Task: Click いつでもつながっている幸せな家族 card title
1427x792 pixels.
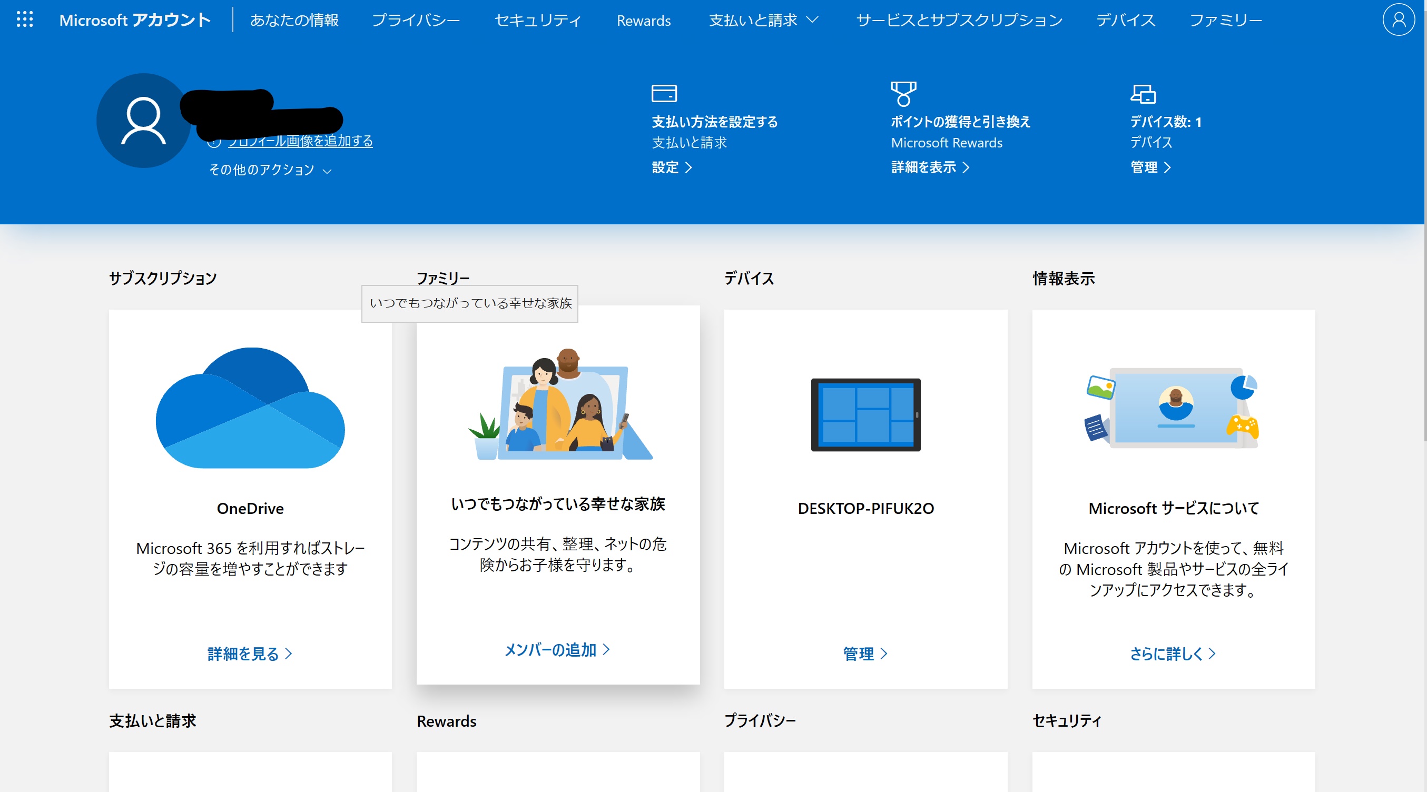Action: (x=558, y=504)
